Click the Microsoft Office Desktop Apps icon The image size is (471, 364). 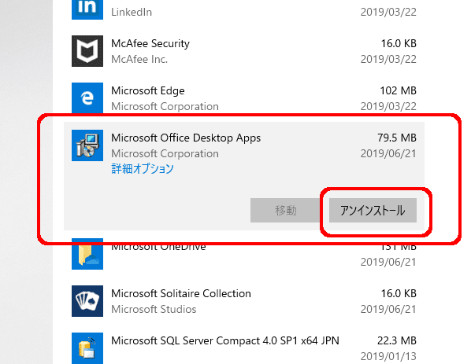(x=87, y=145)
